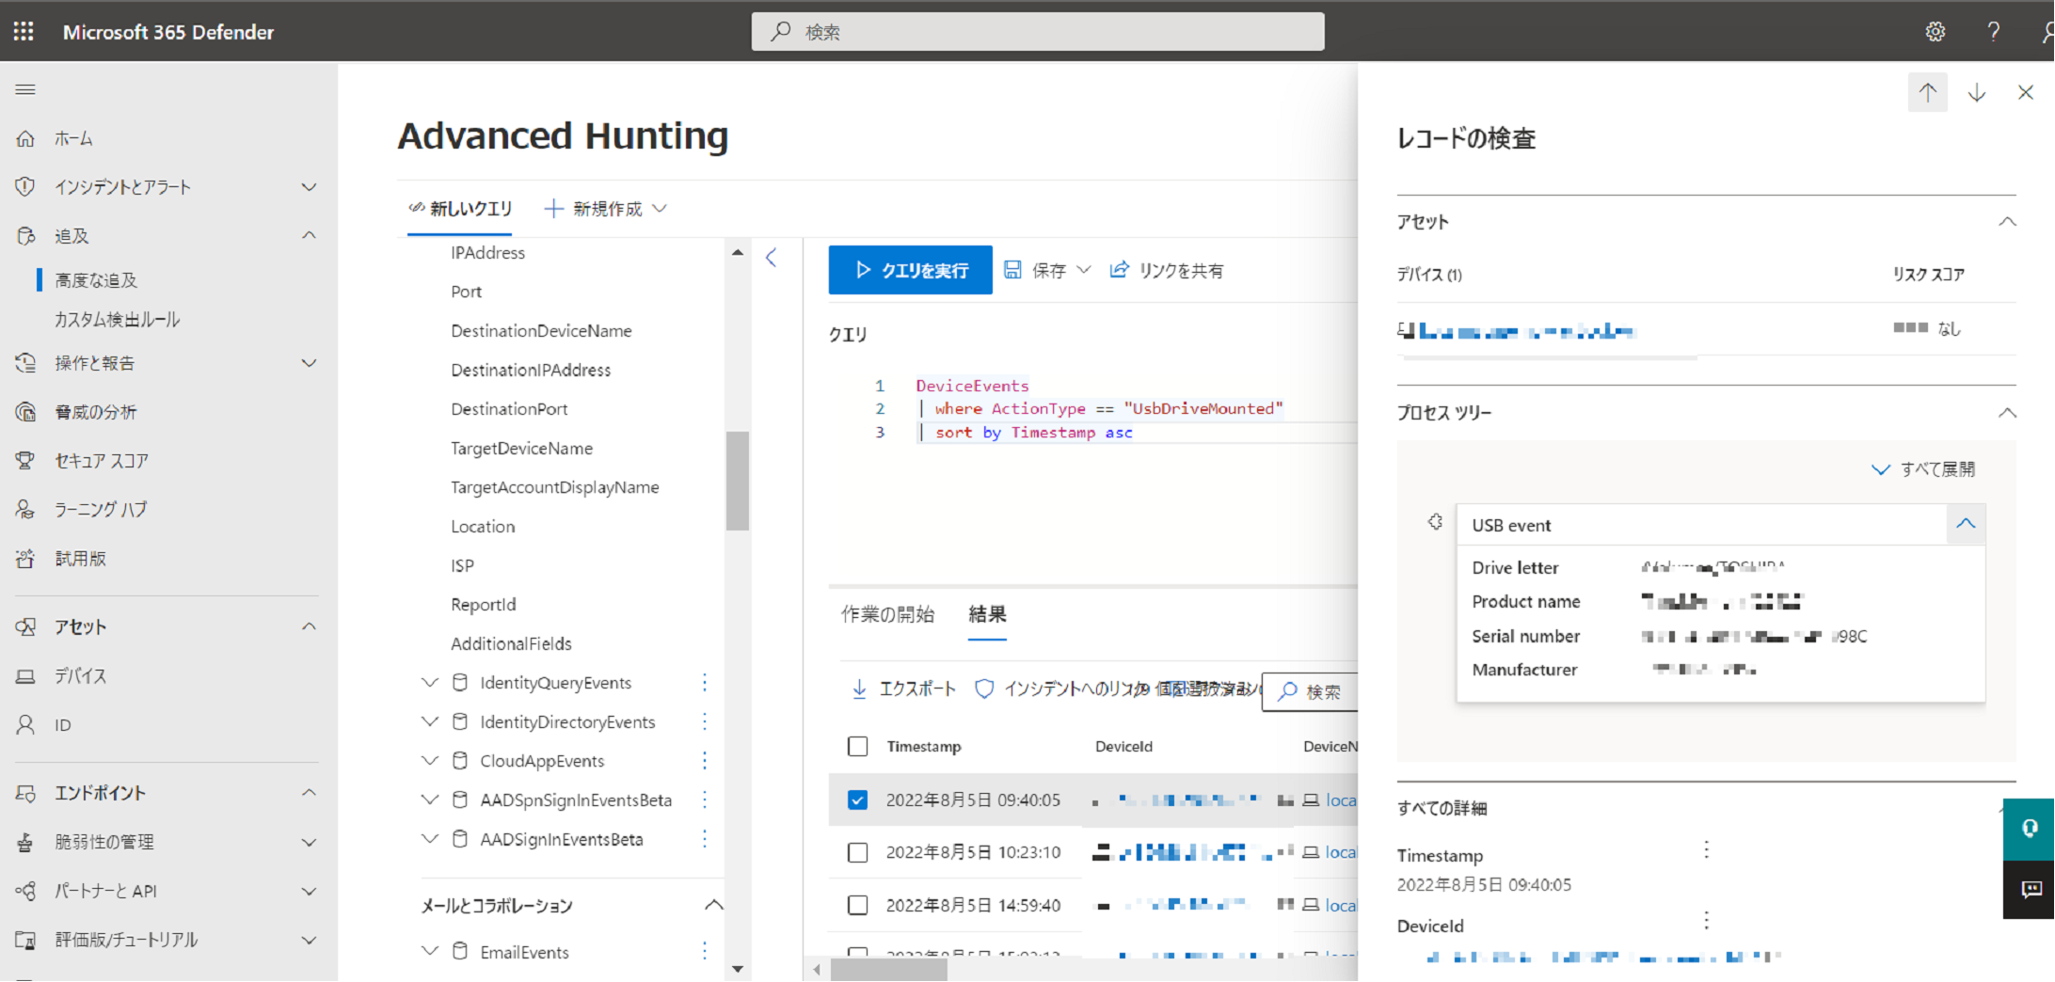Open カスタム検出ルール page
Screen dimensions: 2055x982
point(117,319)
